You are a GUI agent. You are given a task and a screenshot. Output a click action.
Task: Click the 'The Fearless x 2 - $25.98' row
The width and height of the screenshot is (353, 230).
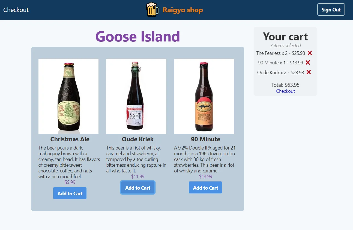tap(281, 53)
